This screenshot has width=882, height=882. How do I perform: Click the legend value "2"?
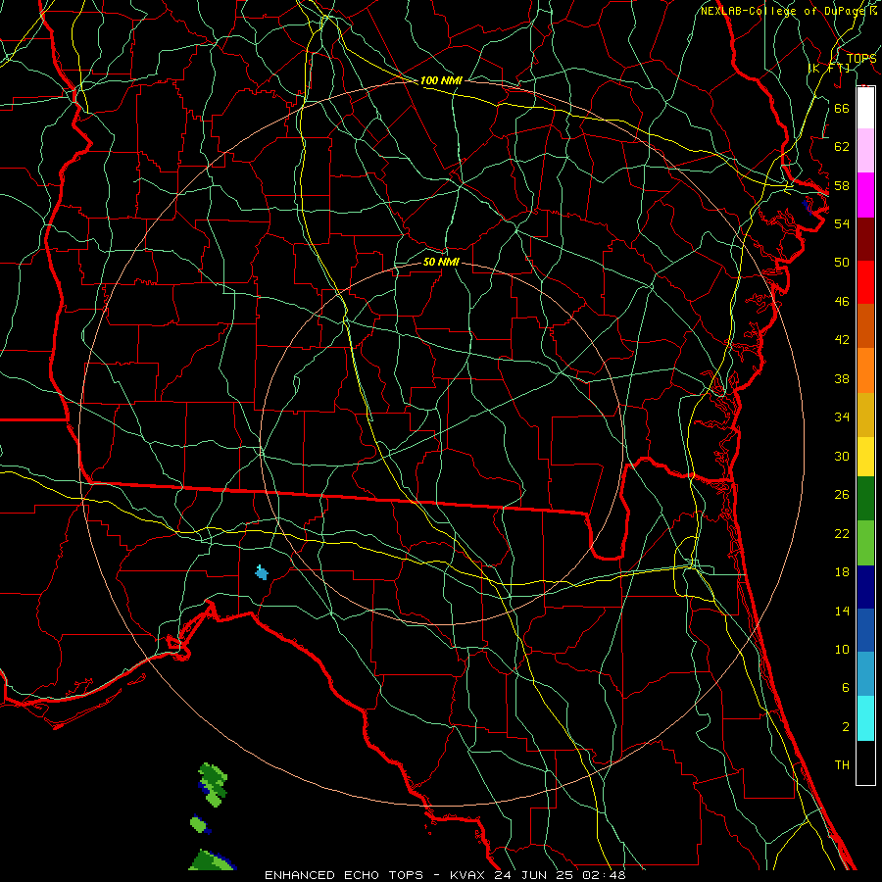click(x=845, y=726)
